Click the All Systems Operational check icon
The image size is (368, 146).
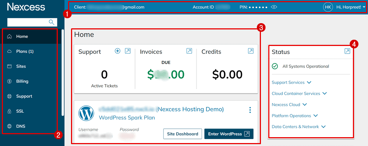coord(275,67)
